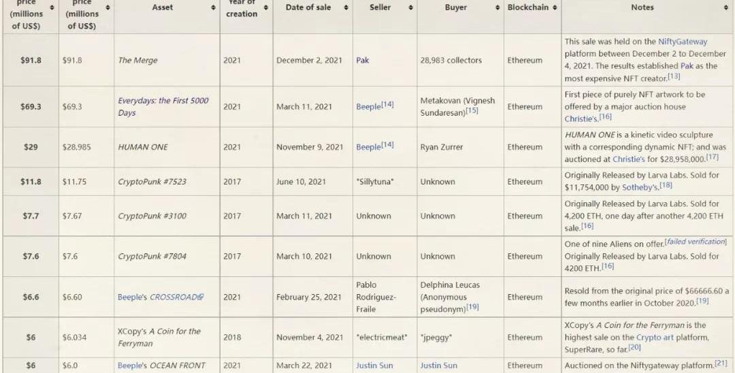Select $6.034 price cell
Viewport: 735px width, 373px height.
click(x=86, y=338)
